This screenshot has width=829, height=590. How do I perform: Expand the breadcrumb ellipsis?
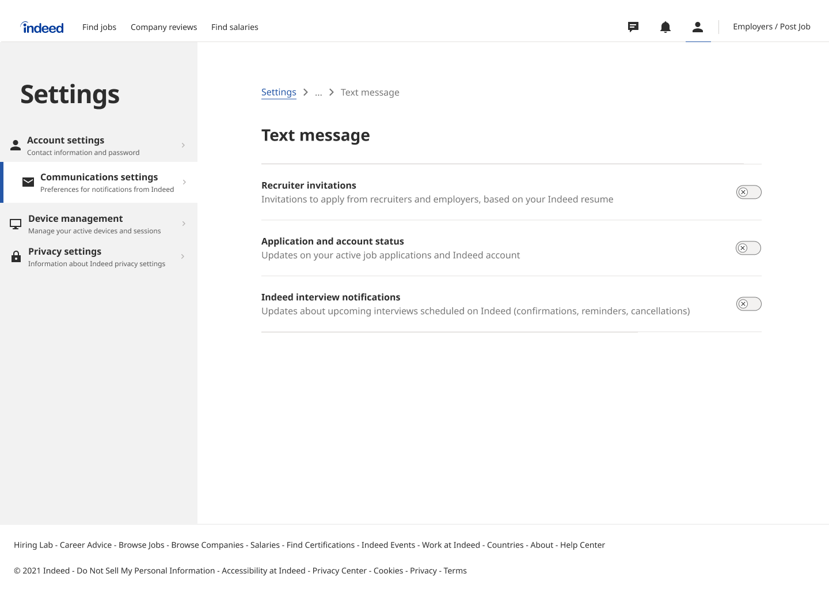click(x=318, y=93)
